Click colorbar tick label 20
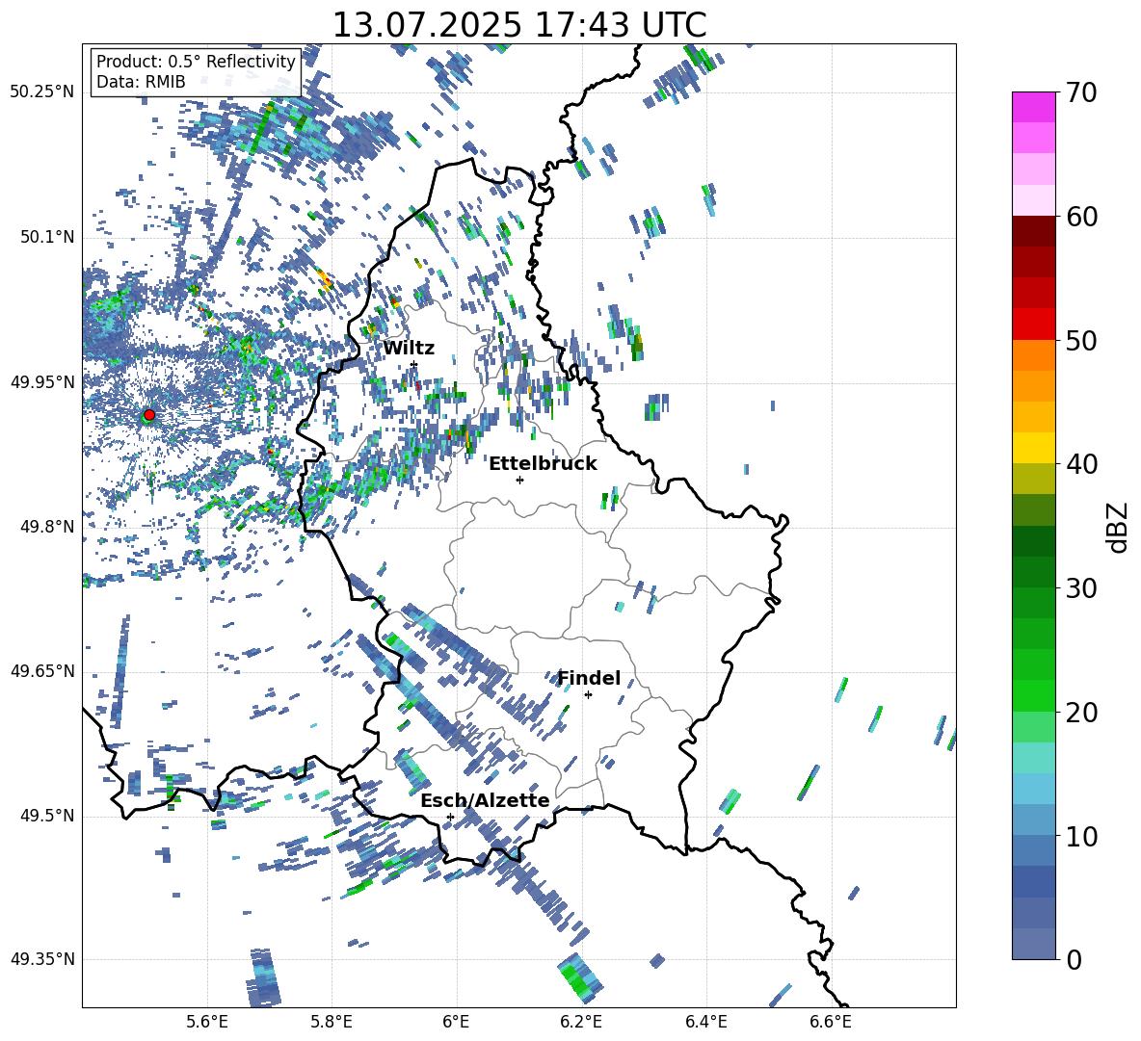1141x1041 pixels. [x=1081, y=713]
